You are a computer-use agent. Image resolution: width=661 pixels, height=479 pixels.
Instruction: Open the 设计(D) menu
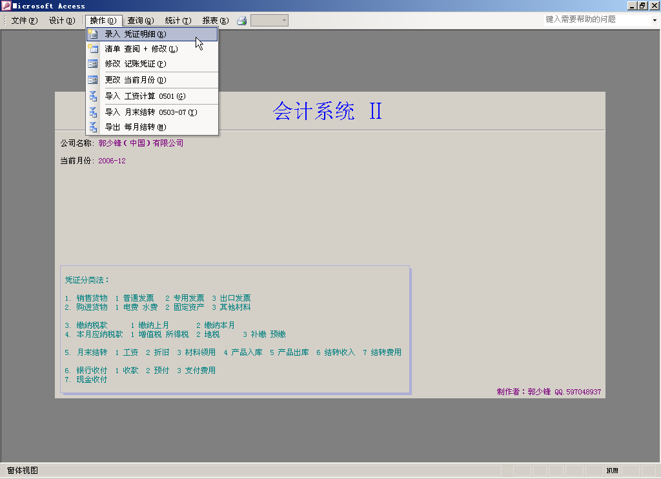click(x=62, y=21)
